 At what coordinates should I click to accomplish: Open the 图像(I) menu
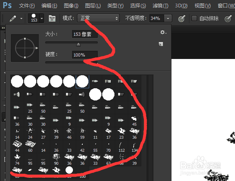point(71,6)
